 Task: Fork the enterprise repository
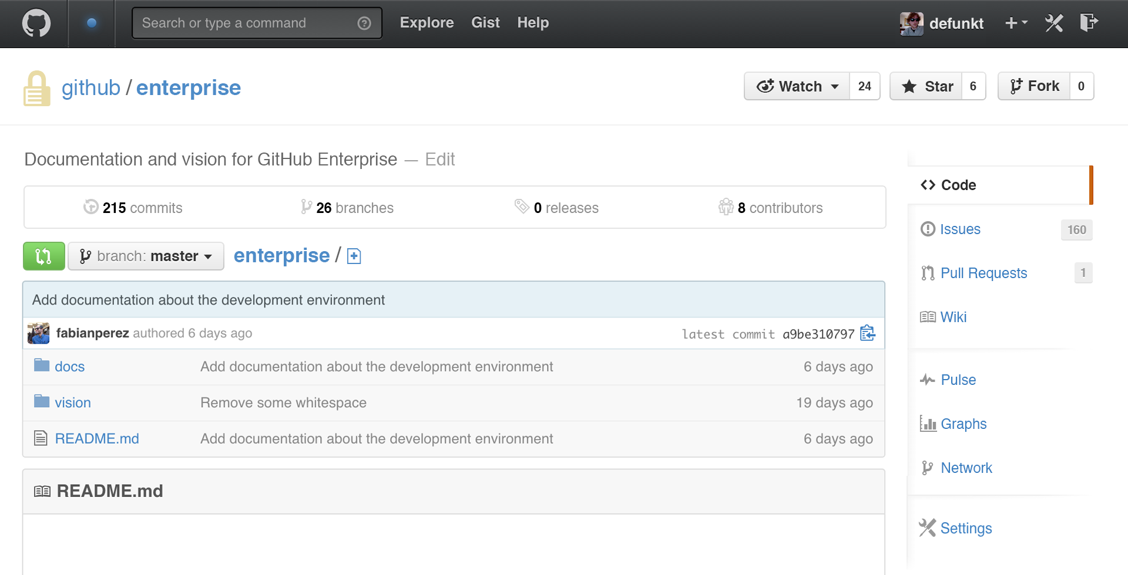point(1034,86)
